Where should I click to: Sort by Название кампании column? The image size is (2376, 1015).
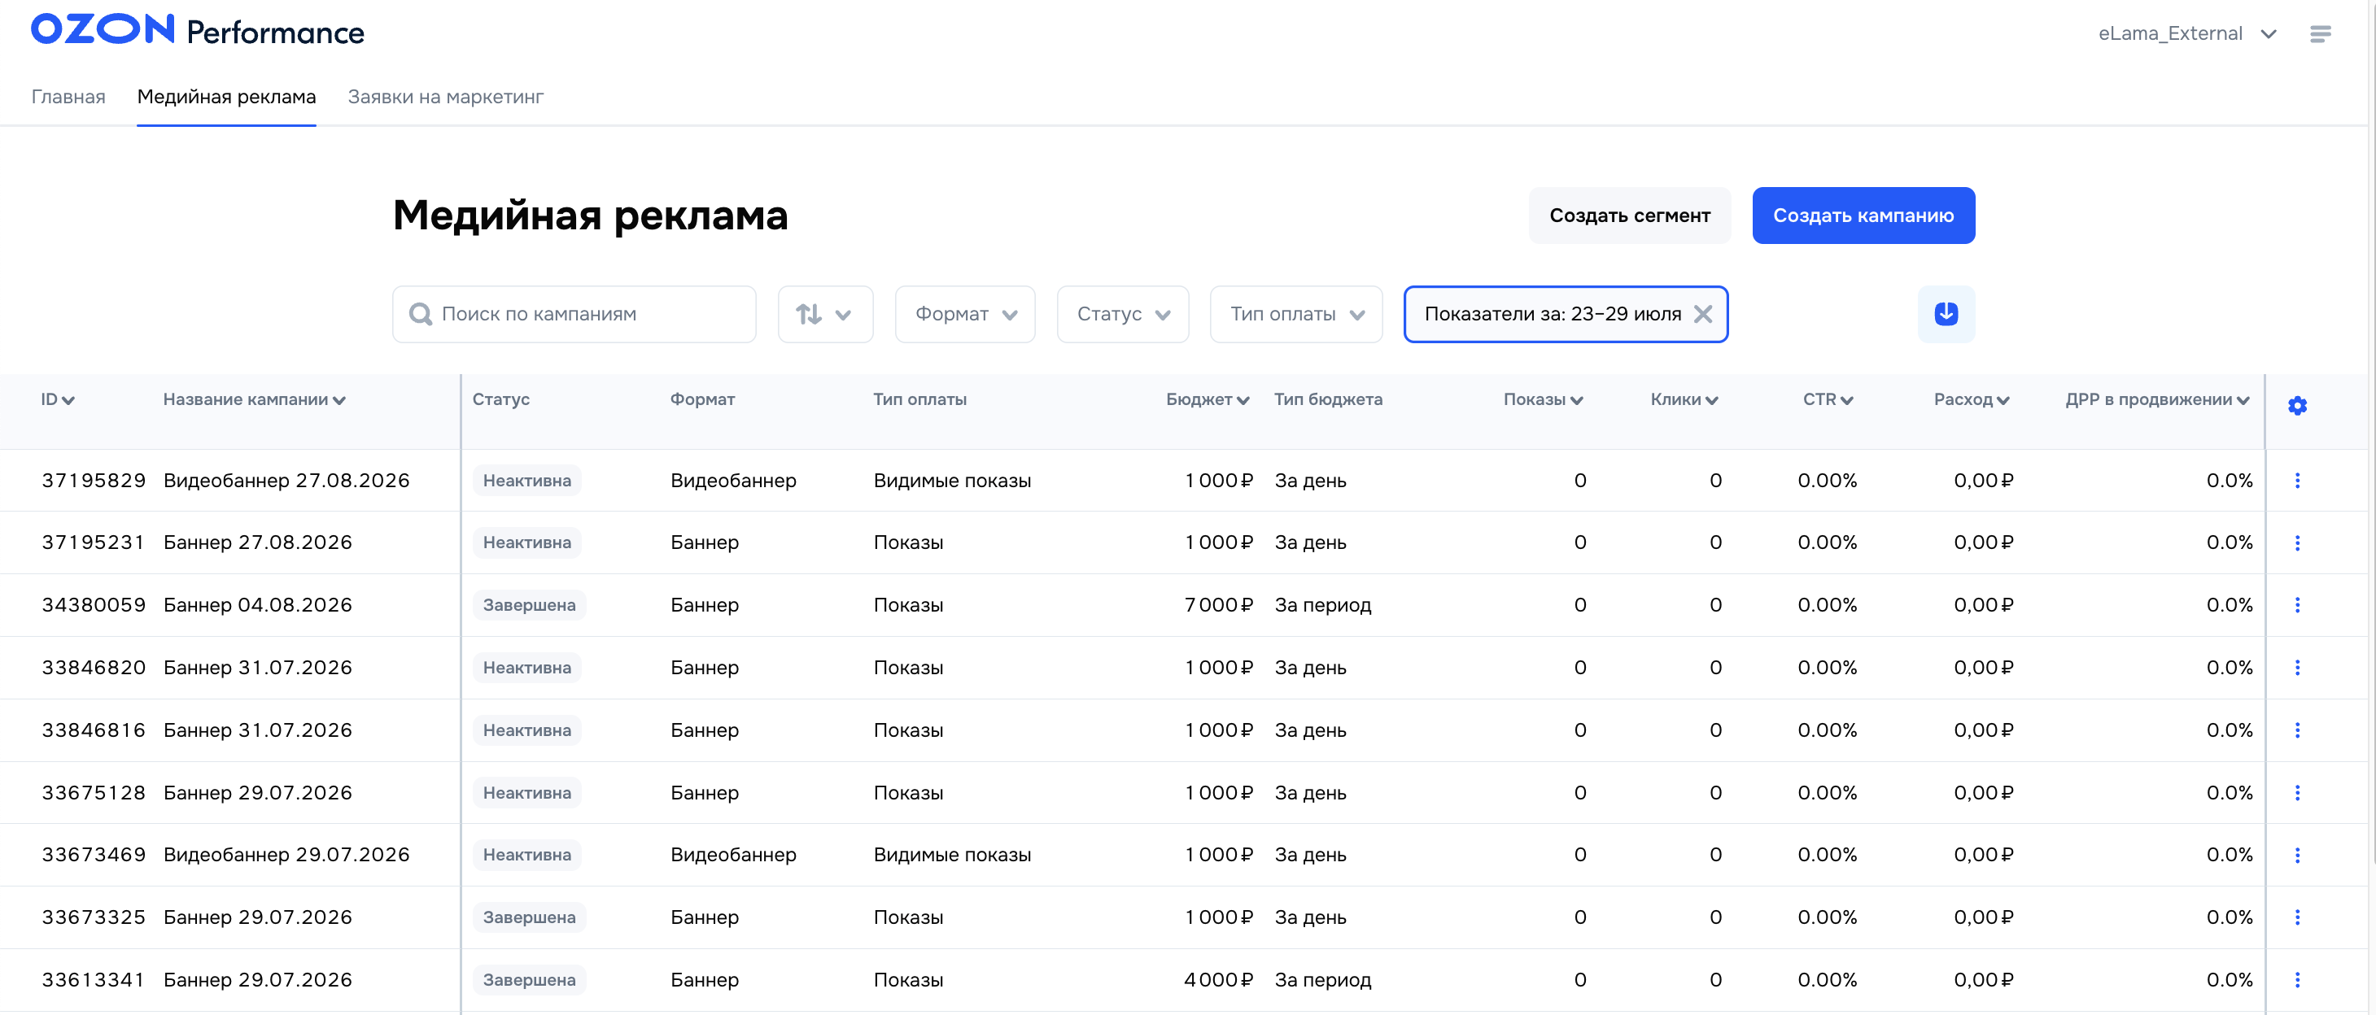(255, 399)
